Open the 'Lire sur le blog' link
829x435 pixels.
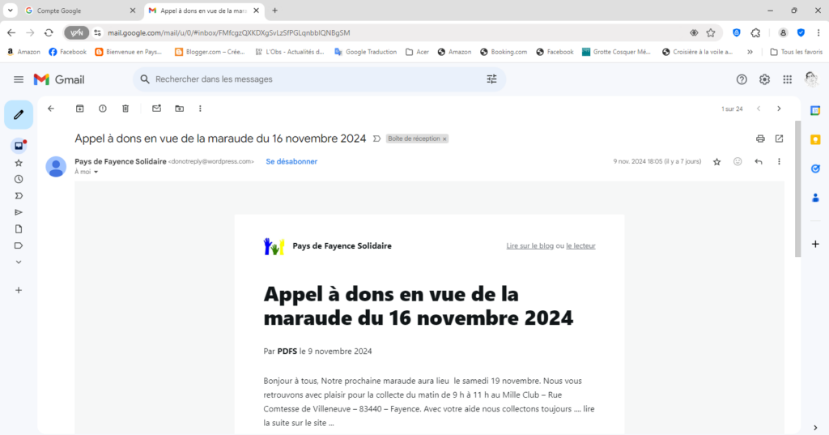coord(529,245)
